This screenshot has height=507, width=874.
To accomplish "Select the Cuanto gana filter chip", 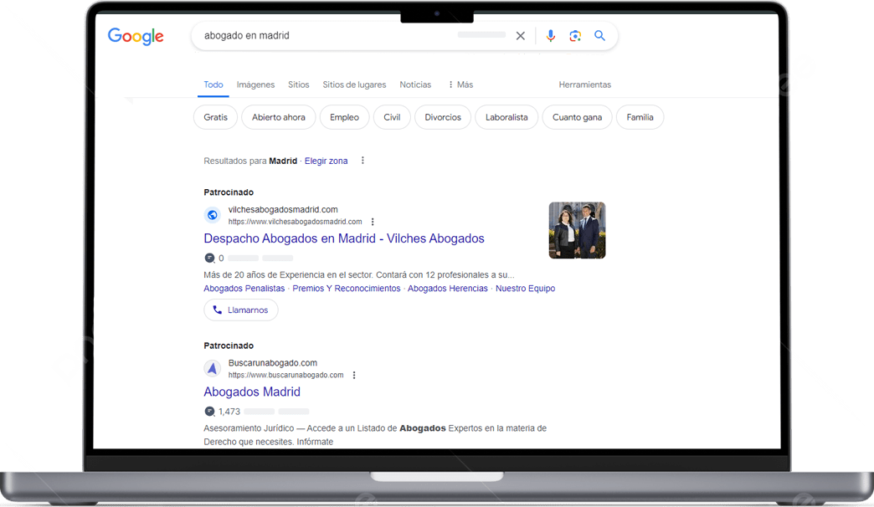I will (x=577, y=117).
